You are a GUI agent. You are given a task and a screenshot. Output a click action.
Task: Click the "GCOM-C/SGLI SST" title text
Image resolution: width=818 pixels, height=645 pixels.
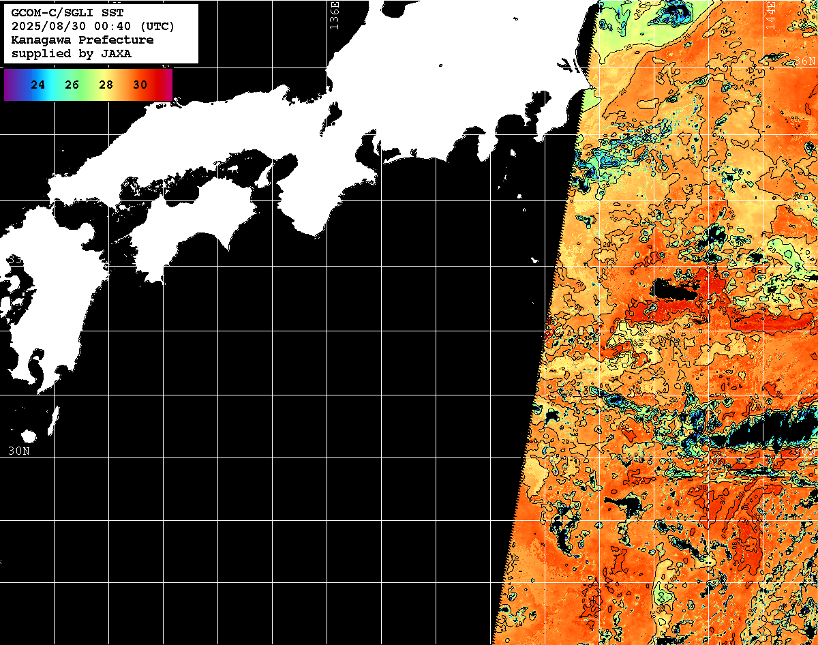[x=67, y=14]
